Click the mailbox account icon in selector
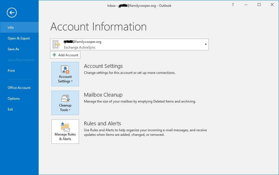The width and height of the screenshot is (279, 175). point(56,44)
